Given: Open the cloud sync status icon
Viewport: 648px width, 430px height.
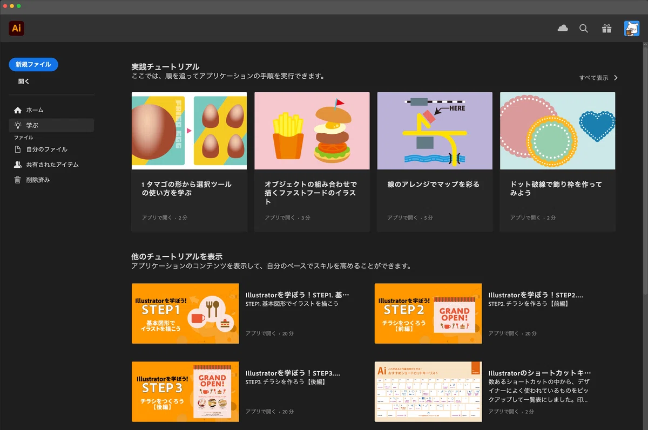Looking at the screenshot, I should [x=563, y=29].
